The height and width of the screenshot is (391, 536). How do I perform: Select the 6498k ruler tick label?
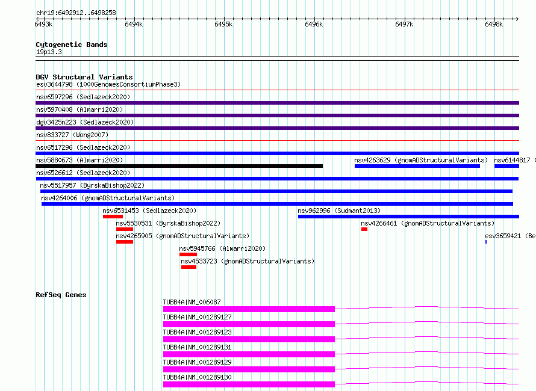(494, 24)
